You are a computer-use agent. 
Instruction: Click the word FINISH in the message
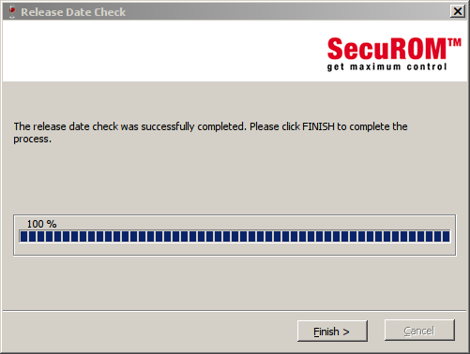click(318, 126)
